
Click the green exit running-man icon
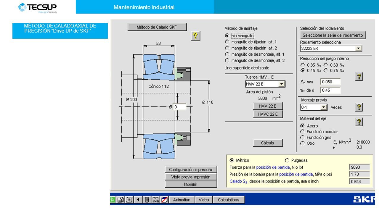tap(113, 200)
